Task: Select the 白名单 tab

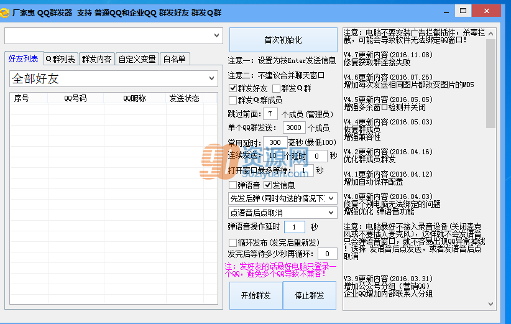Action: 174,59
